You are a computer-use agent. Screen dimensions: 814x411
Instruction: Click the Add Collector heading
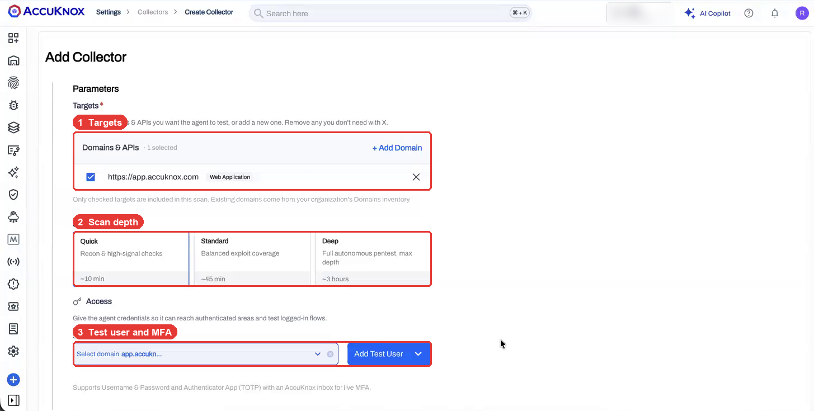tap(86, 57)
